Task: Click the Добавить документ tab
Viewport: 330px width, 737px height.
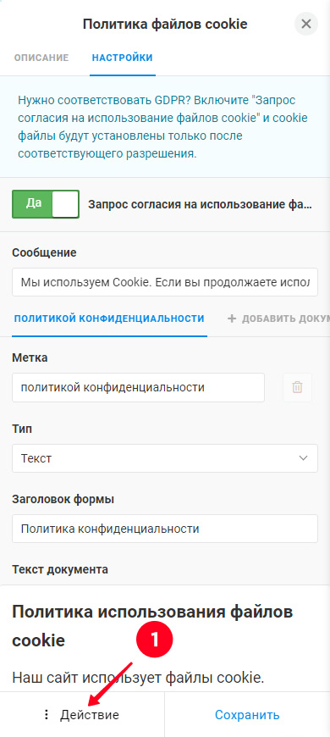Action: [x=278, y=319]
